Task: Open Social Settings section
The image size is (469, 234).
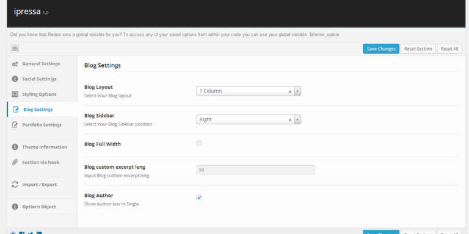Action: pos(42,79)
